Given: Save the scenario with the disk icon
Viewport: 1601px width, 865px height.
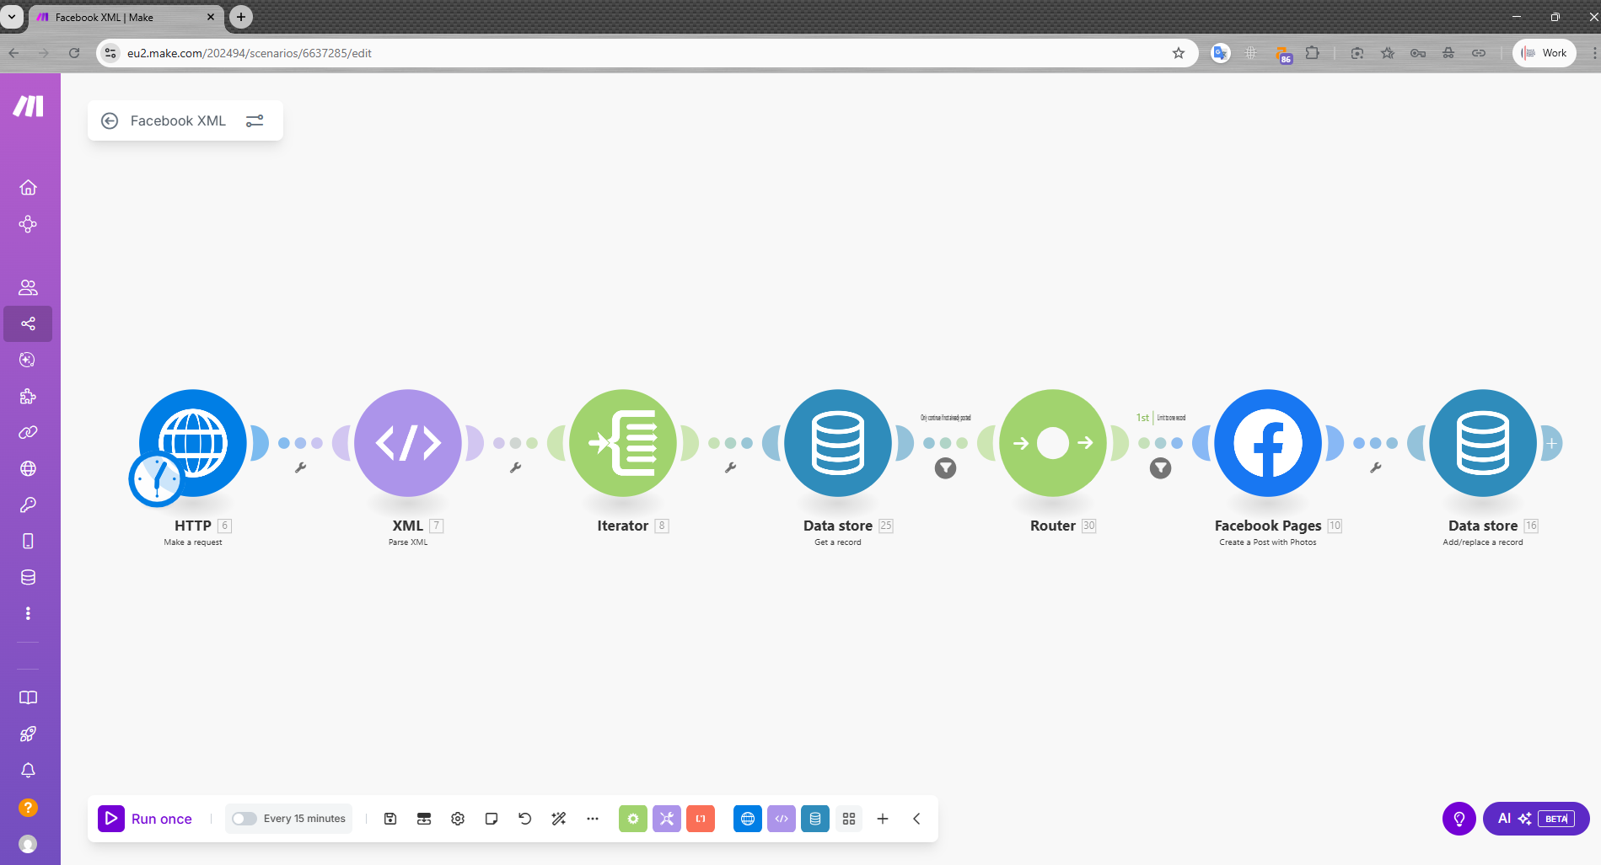Looking at the screenshot, I should coord(390,819).
